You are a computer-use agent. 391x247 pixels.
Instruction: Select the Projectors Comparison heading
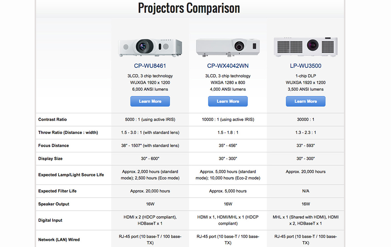(189, 8)
